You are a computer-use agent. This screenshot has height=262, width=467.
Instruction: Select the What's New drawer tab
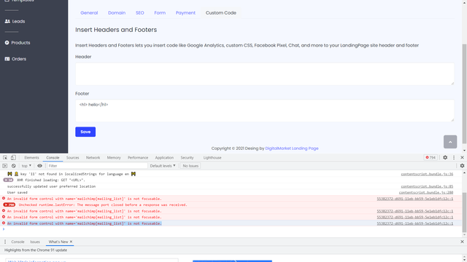pos(58,242)
